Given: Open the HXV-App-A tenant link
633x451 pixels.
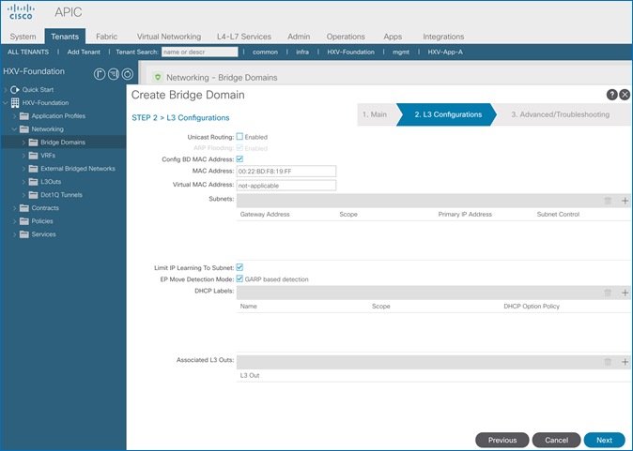Looking at the screenshot, I should point(445,52).
